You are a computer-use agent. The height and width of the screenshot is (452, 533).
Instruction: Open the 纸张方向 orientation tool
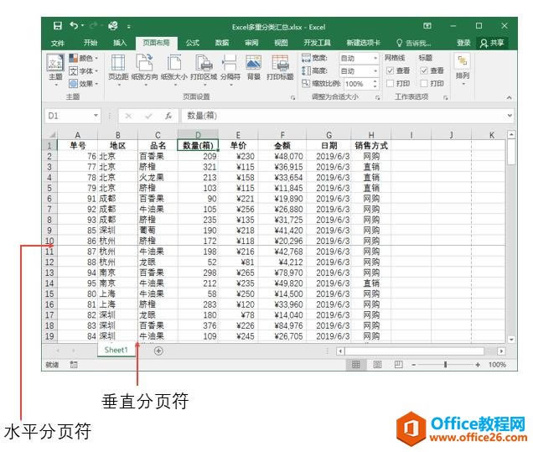pyautogui.click(x=144, y=70)
